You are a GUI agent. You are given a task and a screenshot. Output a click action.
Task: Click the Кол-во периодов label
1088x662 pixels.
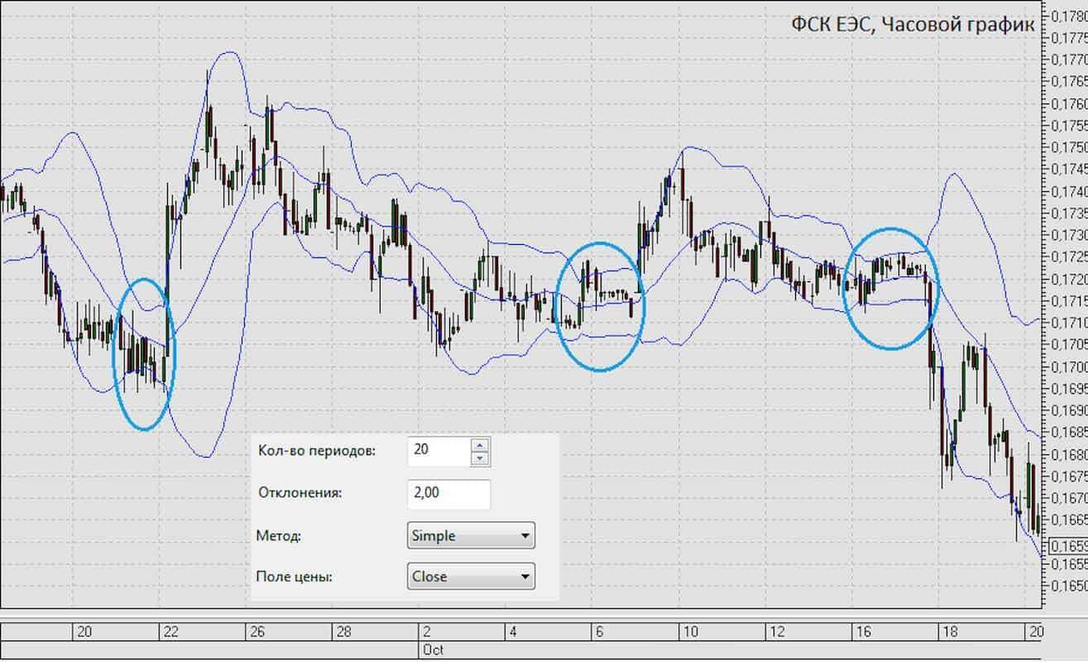point(316,451)
